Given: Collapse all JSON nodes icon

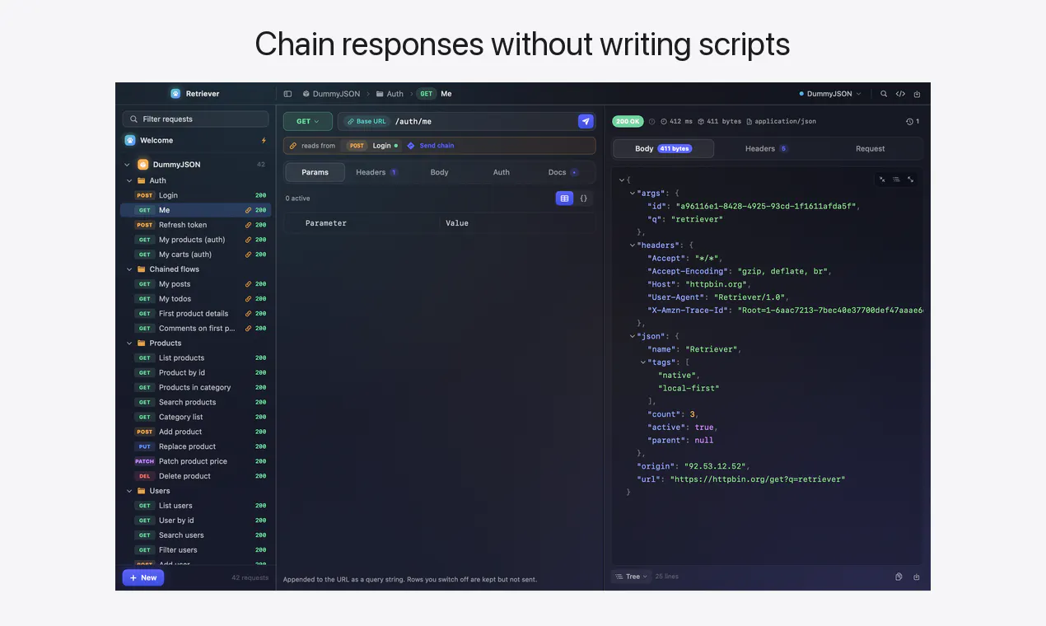Looking at the screenshot, I should click(x=882, y=179).
